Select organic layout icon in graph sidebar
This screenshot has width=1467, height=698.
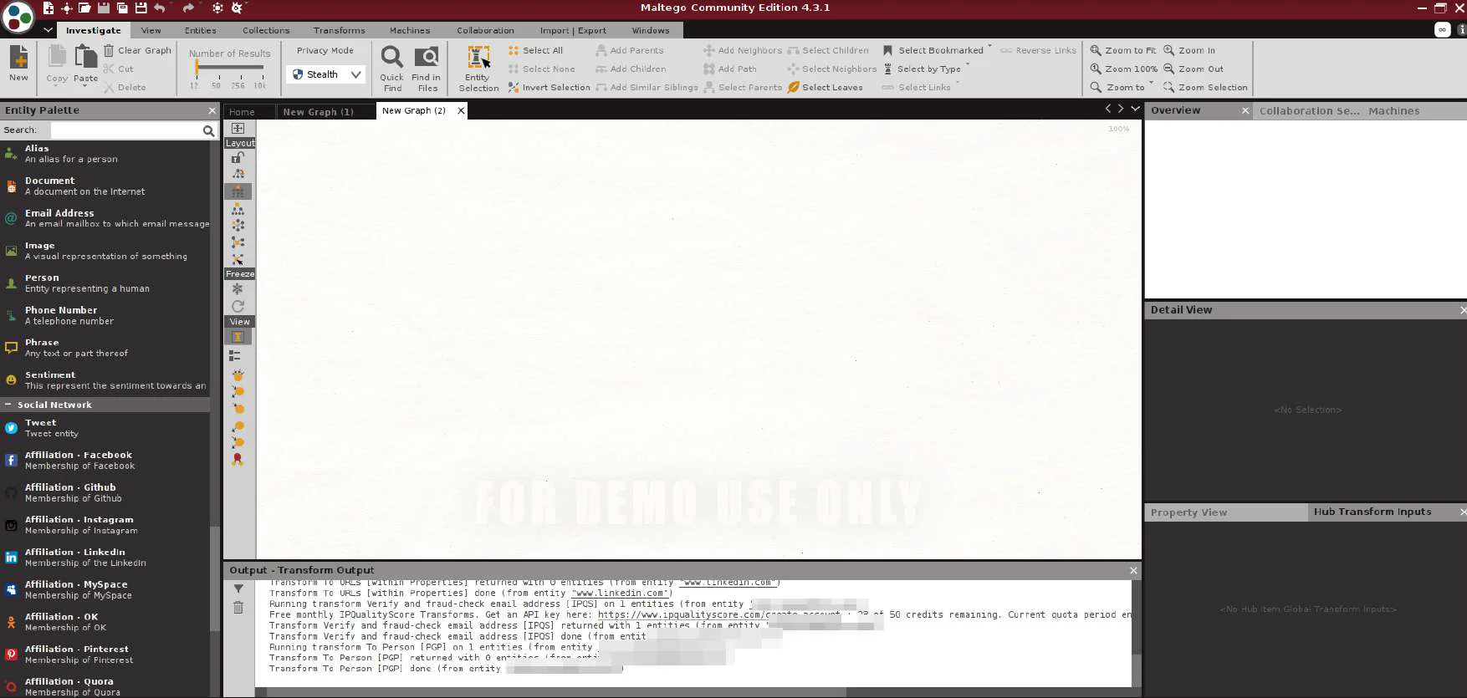pos(238,242)
